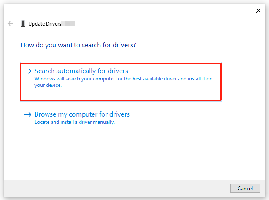Choose Browse my computer for drivers
Viewport: 269px width, 200px height.
82,114
